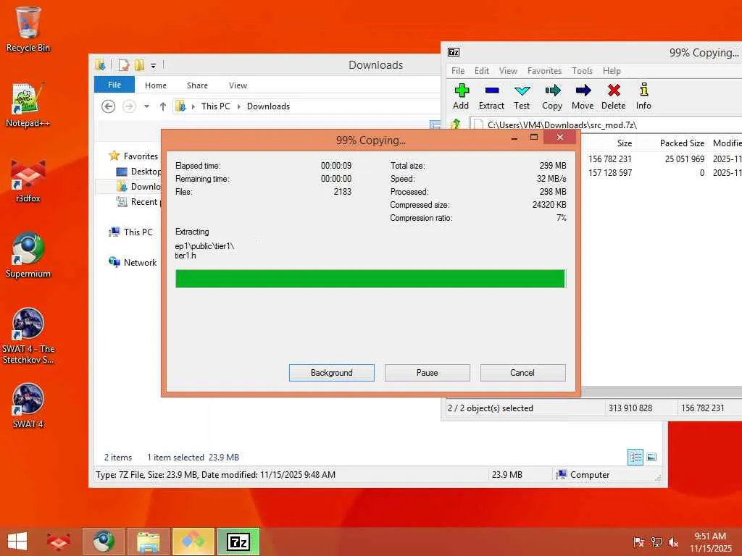Open the Tools menu in 7-Zip
Viewport: 742px width, 556px height.
pos(582,70)
